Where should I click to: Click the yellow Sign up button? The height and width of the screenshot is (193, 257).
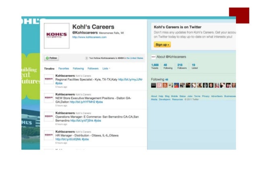pos(162,45)
